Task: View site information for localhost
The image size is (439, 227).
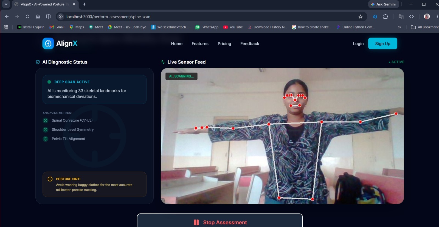Action: (x=61, y=17)
